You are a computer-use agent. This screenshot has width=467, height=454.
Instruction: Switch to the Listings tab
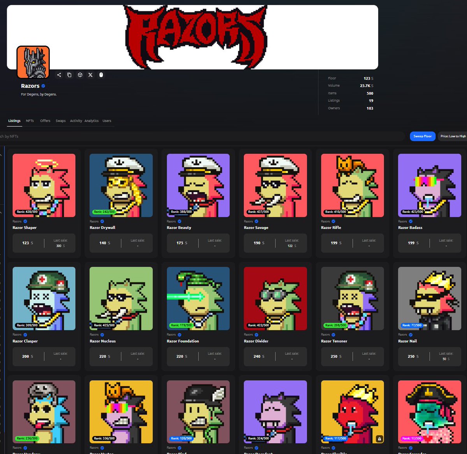pos(14,121)
